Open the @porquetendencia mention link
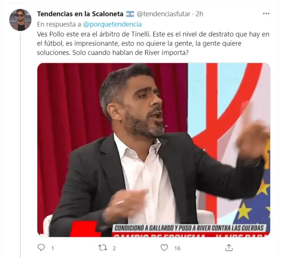 (112, 24)
